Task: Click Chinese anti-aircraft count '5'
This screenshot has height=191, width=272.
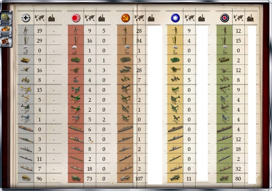Action: 189,80
